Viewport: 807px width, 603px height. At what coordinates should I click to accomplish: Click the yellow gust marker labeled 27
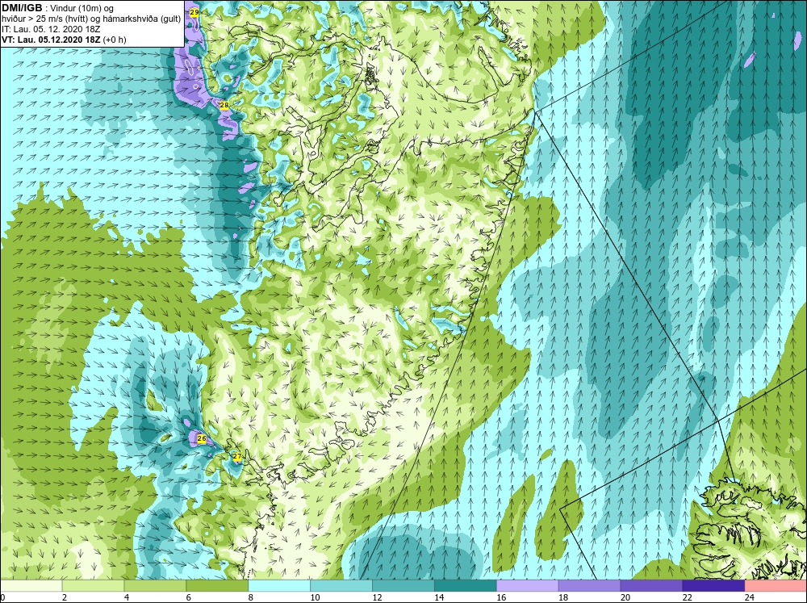[236, 456]
